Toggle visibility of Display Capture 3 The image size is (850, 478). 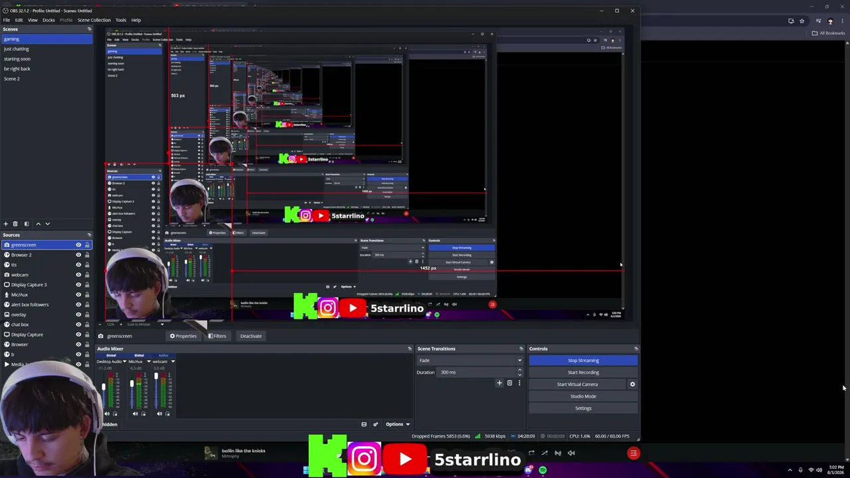(78, 285)
